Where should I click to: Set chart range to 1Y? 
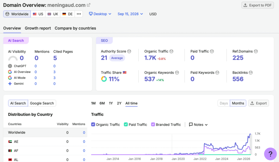tap(111, 103)
